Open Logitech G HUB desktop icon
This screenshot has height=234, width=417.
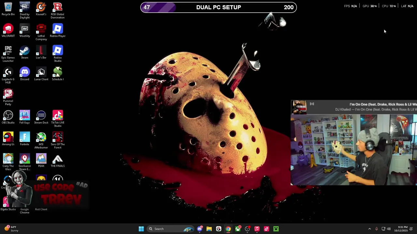pyautogui.click(x=8, y=75)
